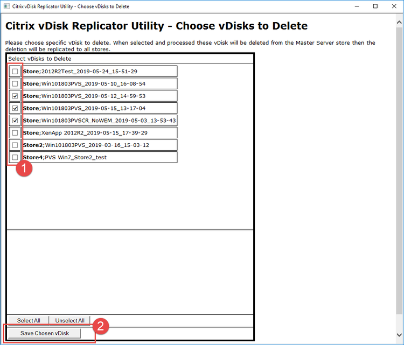Click the Unselect All button
This screenshot has height=345, width=404.
click(x=69, y=321)
